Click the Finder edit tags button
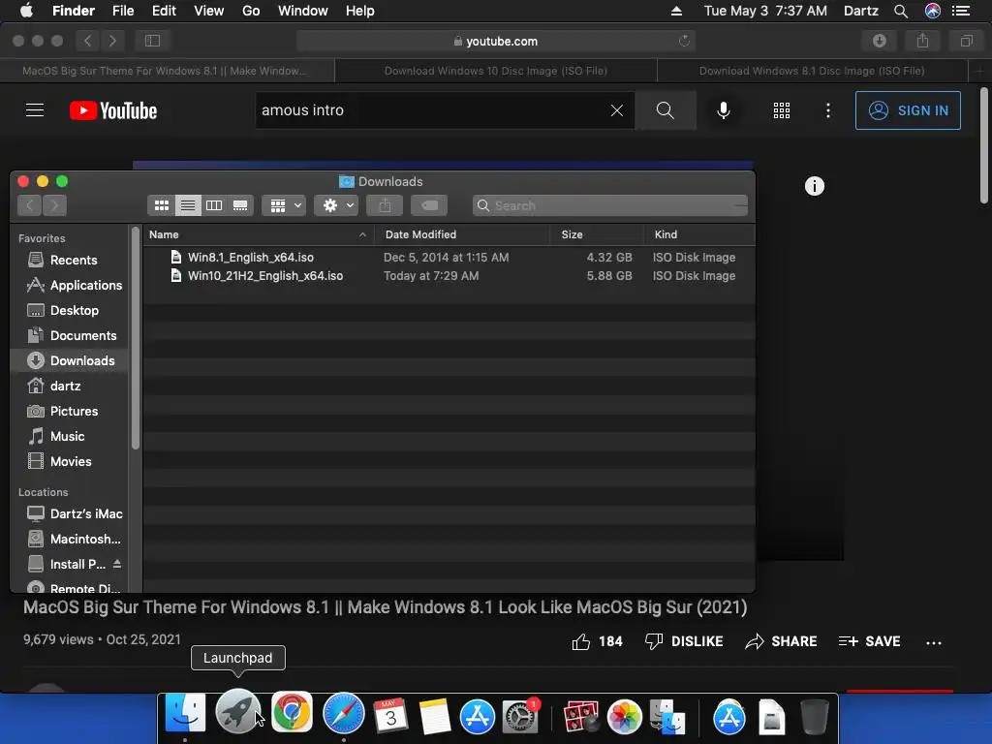 (x=429, y=205)
